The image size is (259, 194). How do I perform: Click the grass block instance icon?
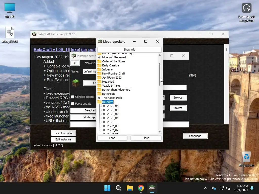(76, 83)
